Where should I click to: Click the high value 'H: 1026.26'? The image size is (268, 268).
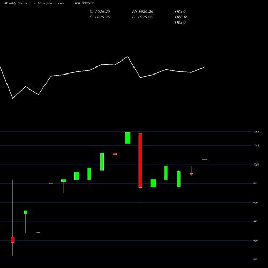(143, 12)
